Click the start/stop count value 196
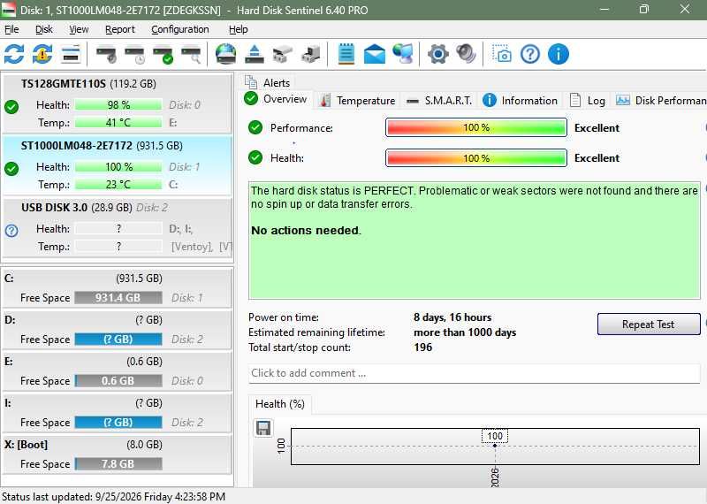 pyautogui.click(x=423, y=347)
